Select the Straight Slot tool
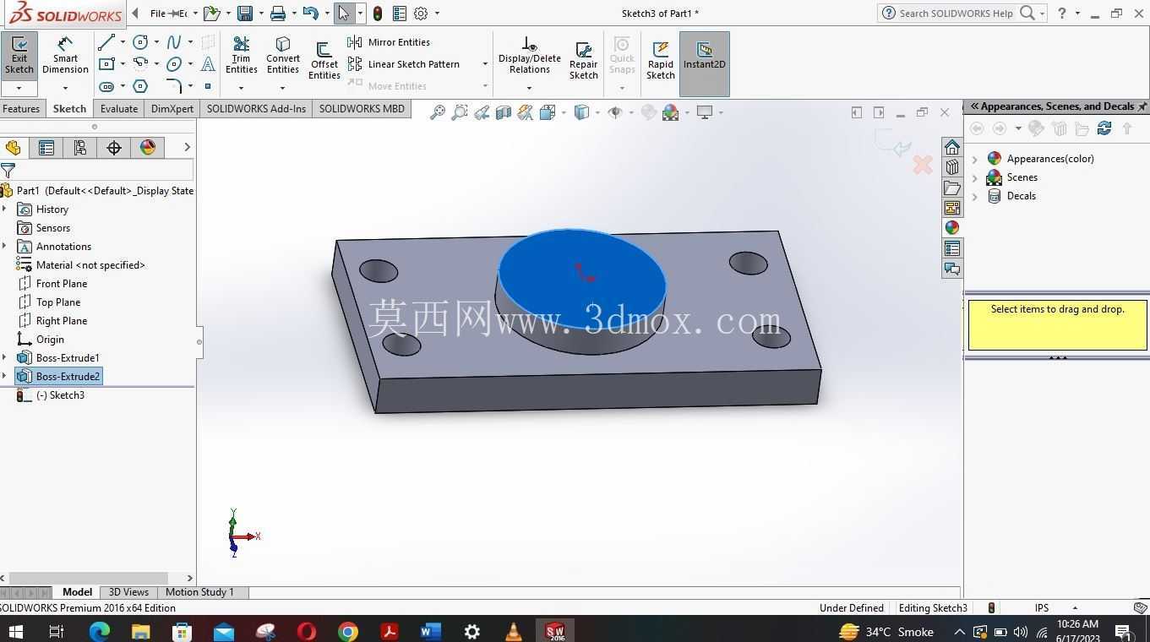This screenshot has width=1150, height=642. pyautogui.click(x=106, y=86)
